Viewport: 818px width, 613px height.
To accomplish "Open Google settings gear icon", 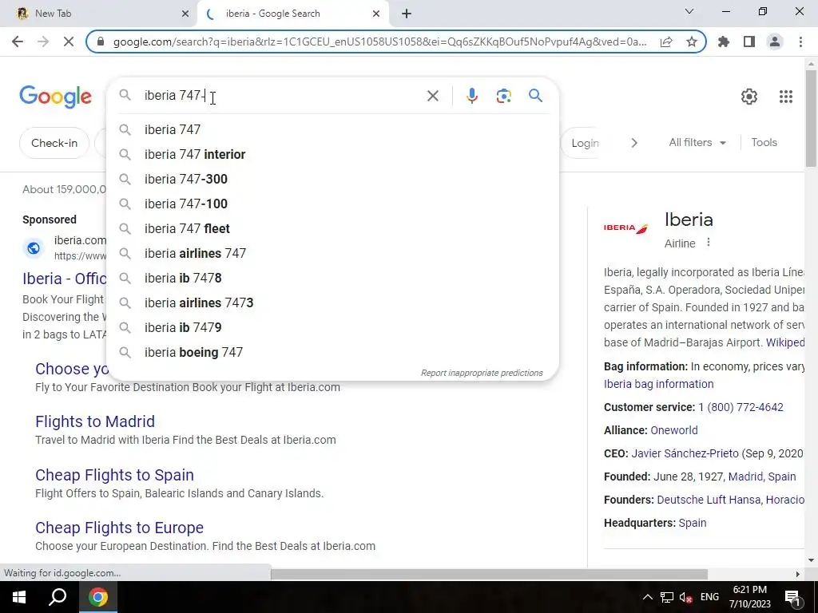I will click(749, 96).
